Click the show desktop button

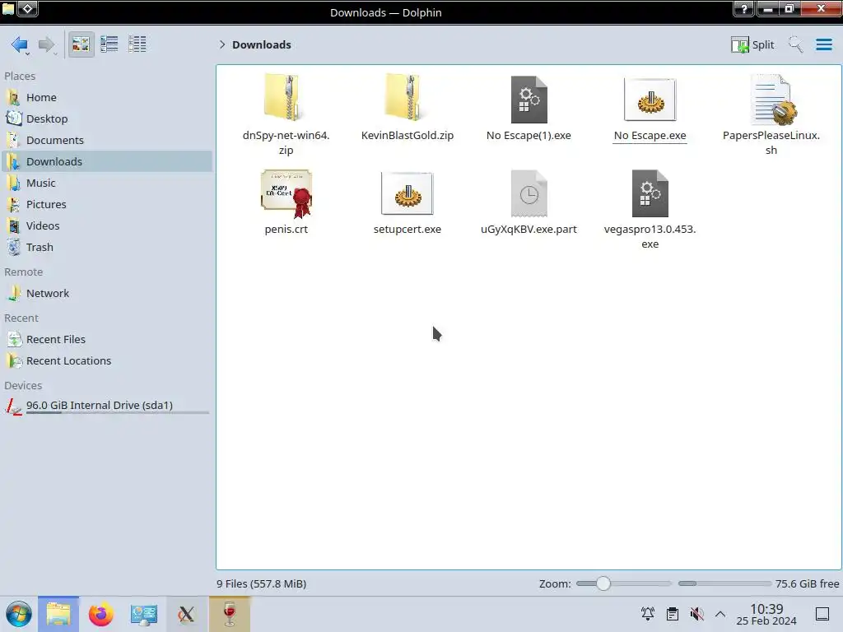[x=822, y=614]
